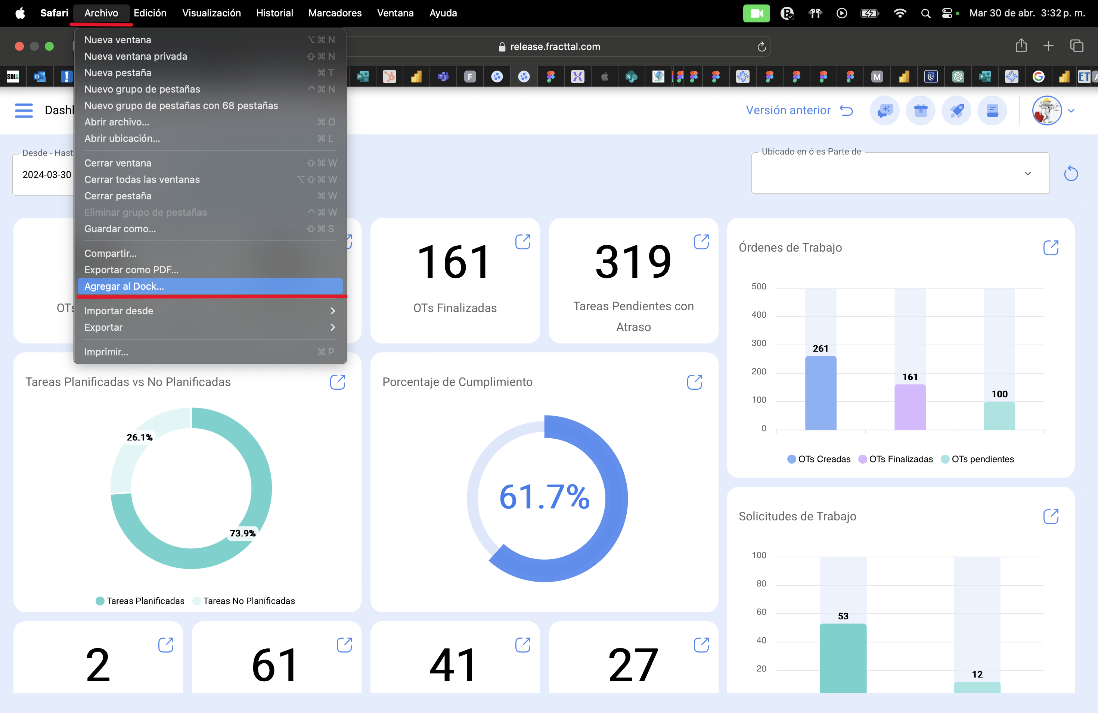Click the Versión anterior link
1098x713 pixels.
(788, 111)
